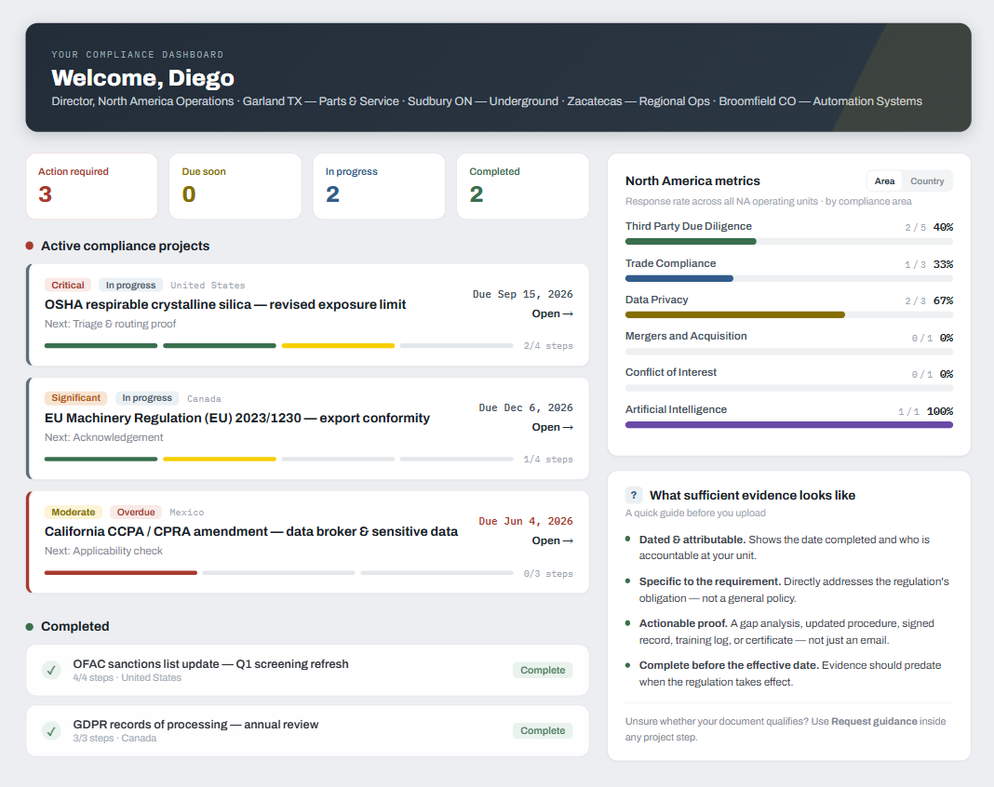Click Due Dec 6, 2026 date
Image resolution: width=994 pixels, height=787 pixels.
click(x=526, y=407)
